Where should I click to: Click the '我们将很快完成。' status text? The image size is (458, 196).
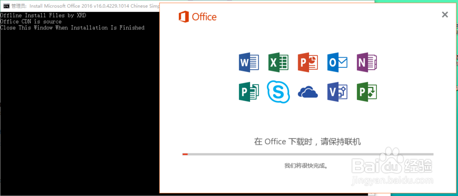306,166
